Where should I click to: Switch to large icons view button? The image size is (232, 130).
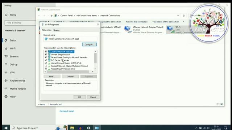221,104
